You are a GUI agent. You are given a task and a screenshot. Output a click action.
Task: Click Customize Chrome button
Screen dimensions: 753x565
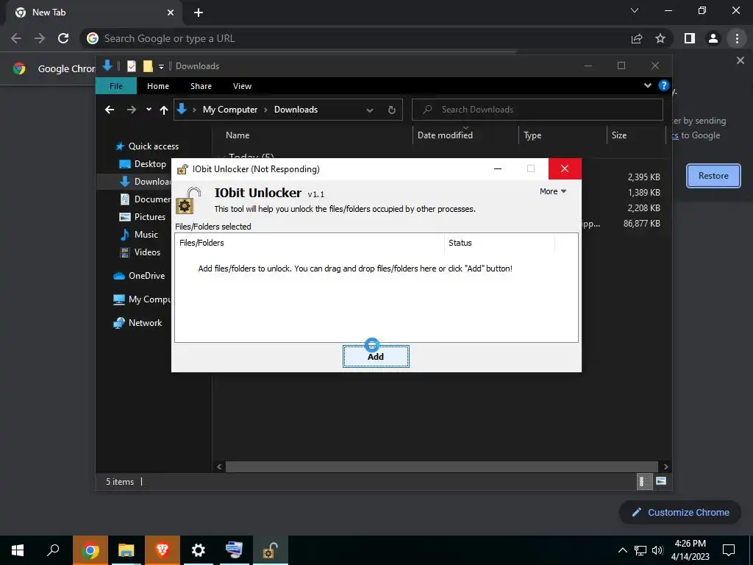(x=680, y=512)
